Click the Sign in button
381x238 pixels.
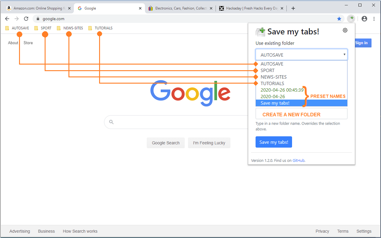pos(363,43)
